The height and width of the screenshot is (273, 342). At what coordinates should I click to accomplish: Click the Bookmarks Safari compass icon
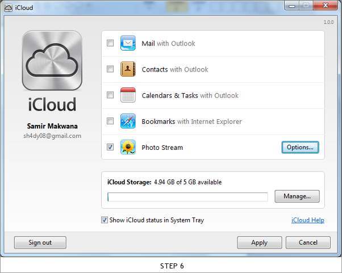(x=128, y=121)
